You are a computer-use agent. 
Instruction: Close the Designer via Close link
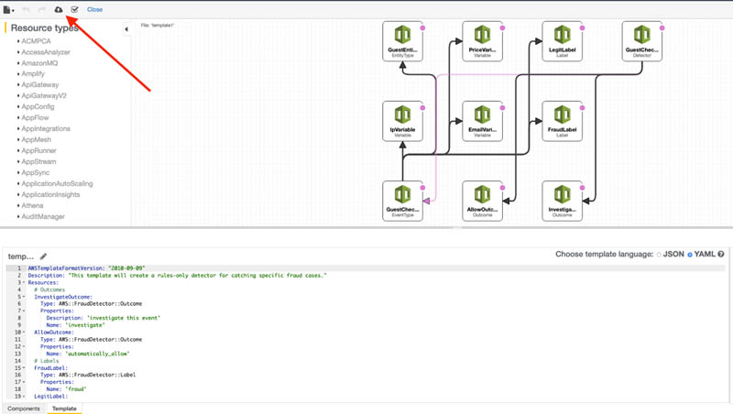[95, 9]
